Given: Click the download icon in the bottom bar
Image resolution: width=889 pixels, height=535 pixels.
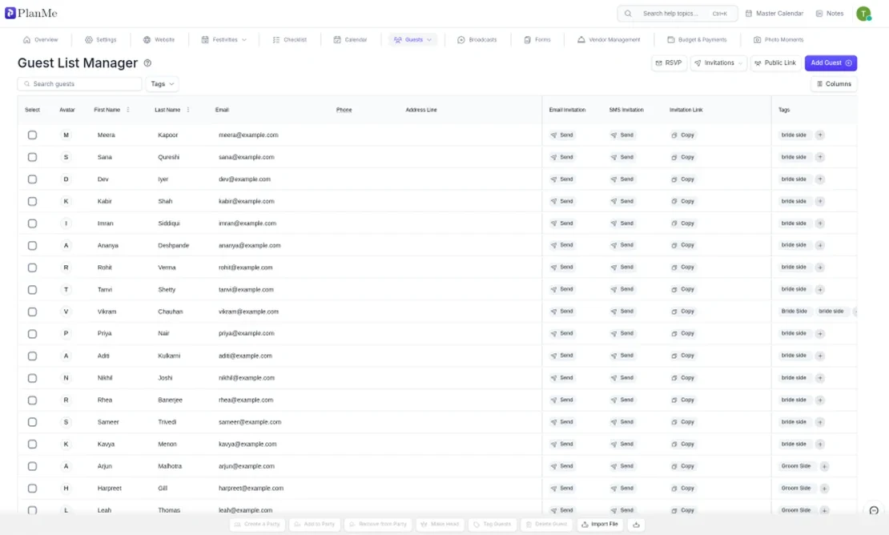Looking at the screenshot, I should (x=636, y=525).
